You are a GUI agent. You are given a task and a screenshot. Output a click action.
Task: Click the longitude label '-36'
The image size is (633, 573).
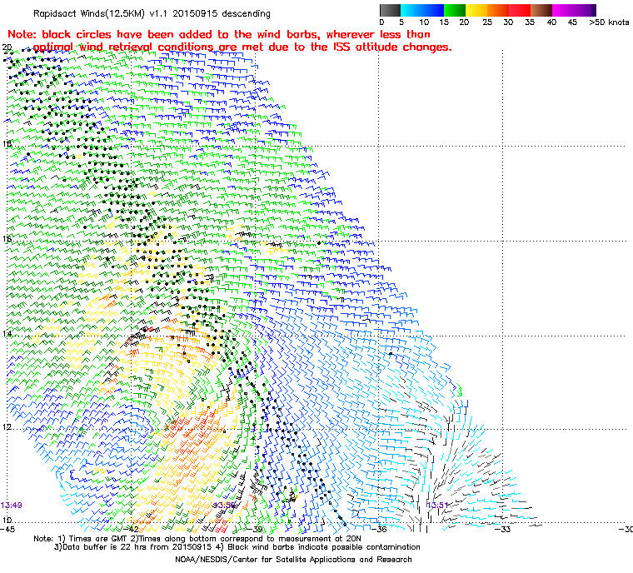point(380,529)
